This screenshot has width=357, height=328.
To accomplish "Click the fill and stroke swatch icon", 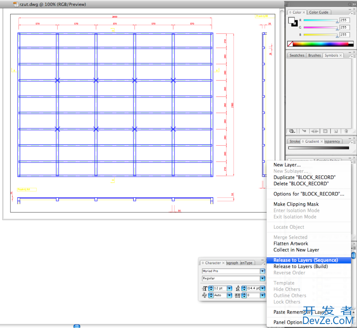I will [293, 22].
